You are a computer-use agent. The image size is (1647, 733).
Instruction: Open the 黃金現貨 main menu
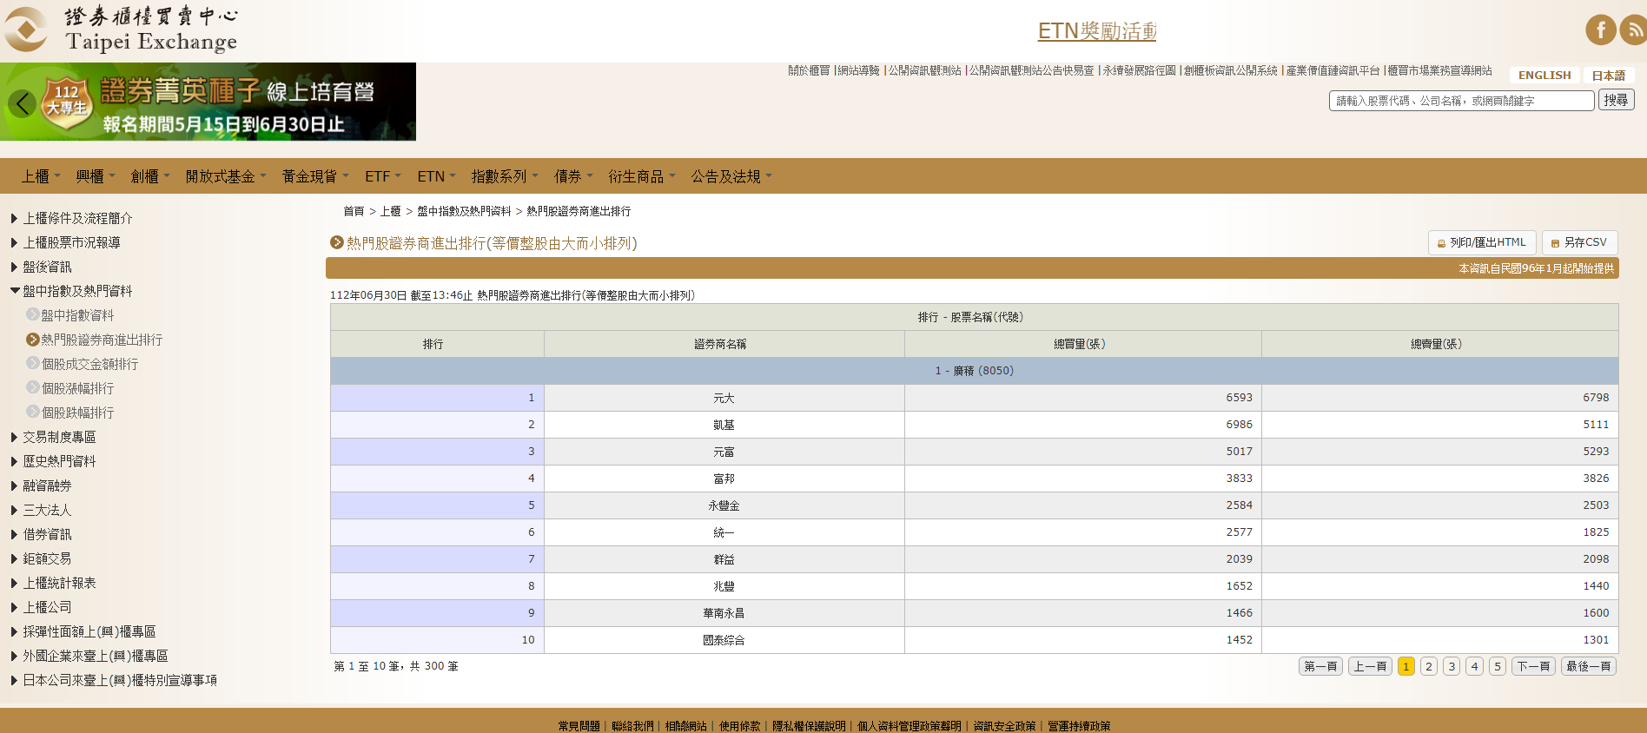pos(315,176)
